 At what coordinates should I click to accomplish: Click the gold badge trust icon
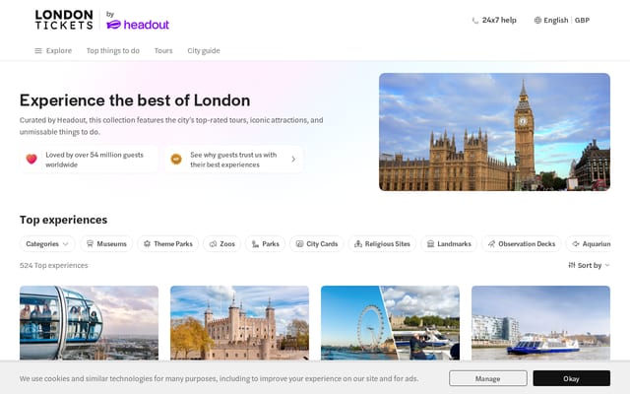tap(176, 160)
